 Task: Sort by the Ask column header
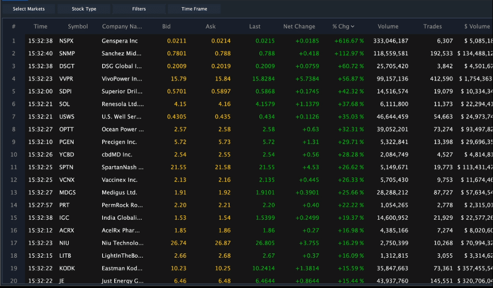(211, 26)
